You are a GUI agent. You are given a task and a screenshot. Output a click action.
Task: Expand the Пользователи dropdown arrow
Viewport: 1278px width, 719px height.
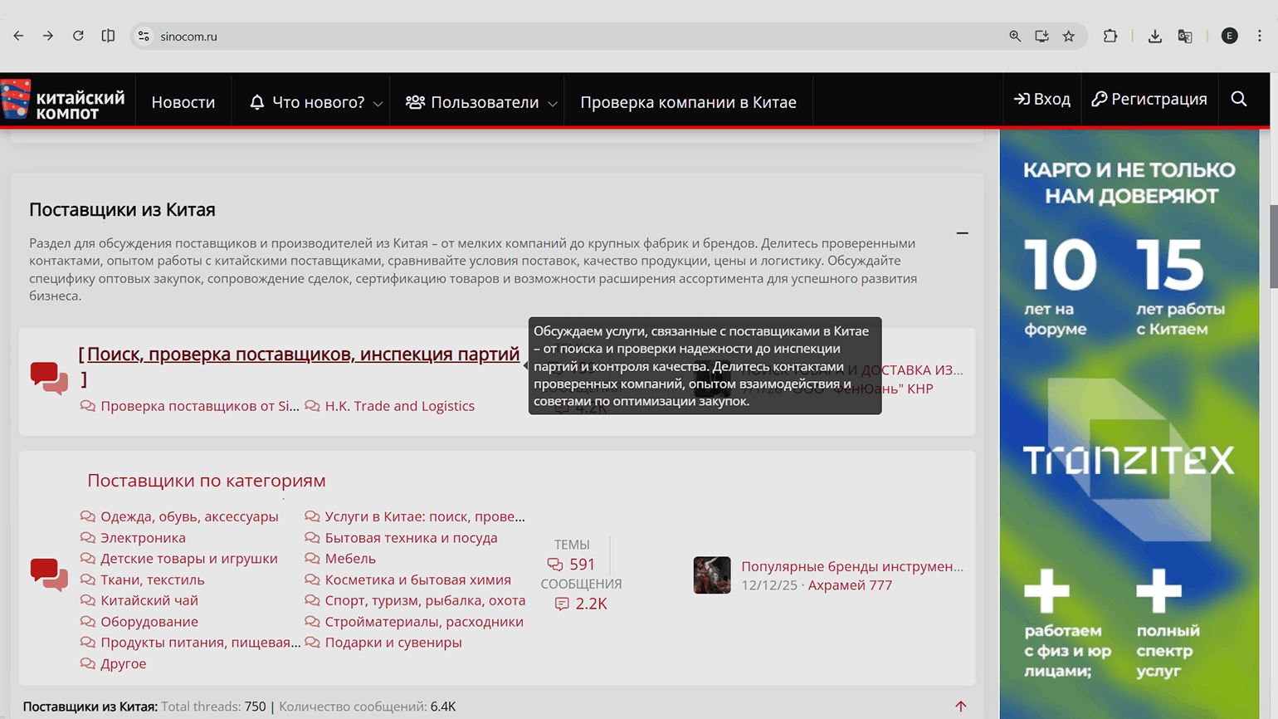553,104
